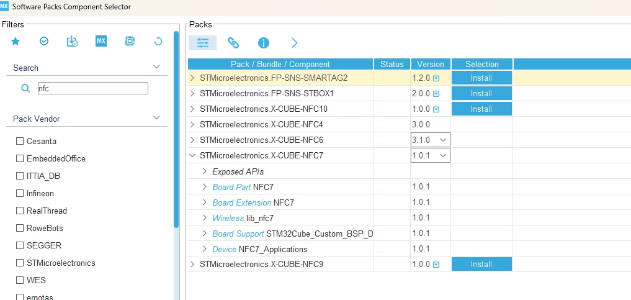
Task: Click the Status column header
Action: (x=392, y=64)
